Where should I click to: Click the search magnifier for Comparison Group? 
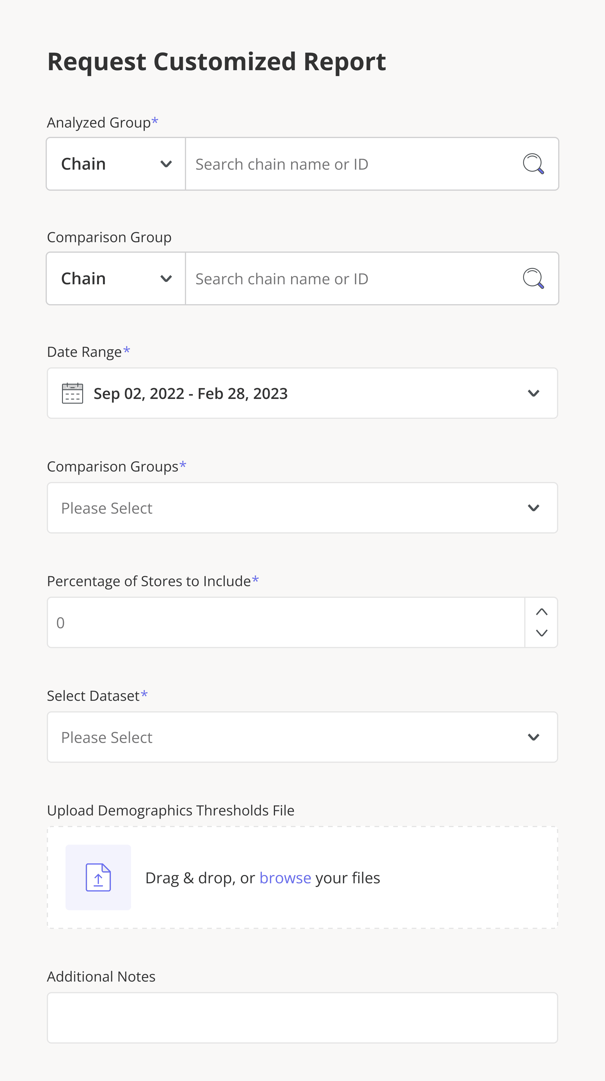click(534, 278)
